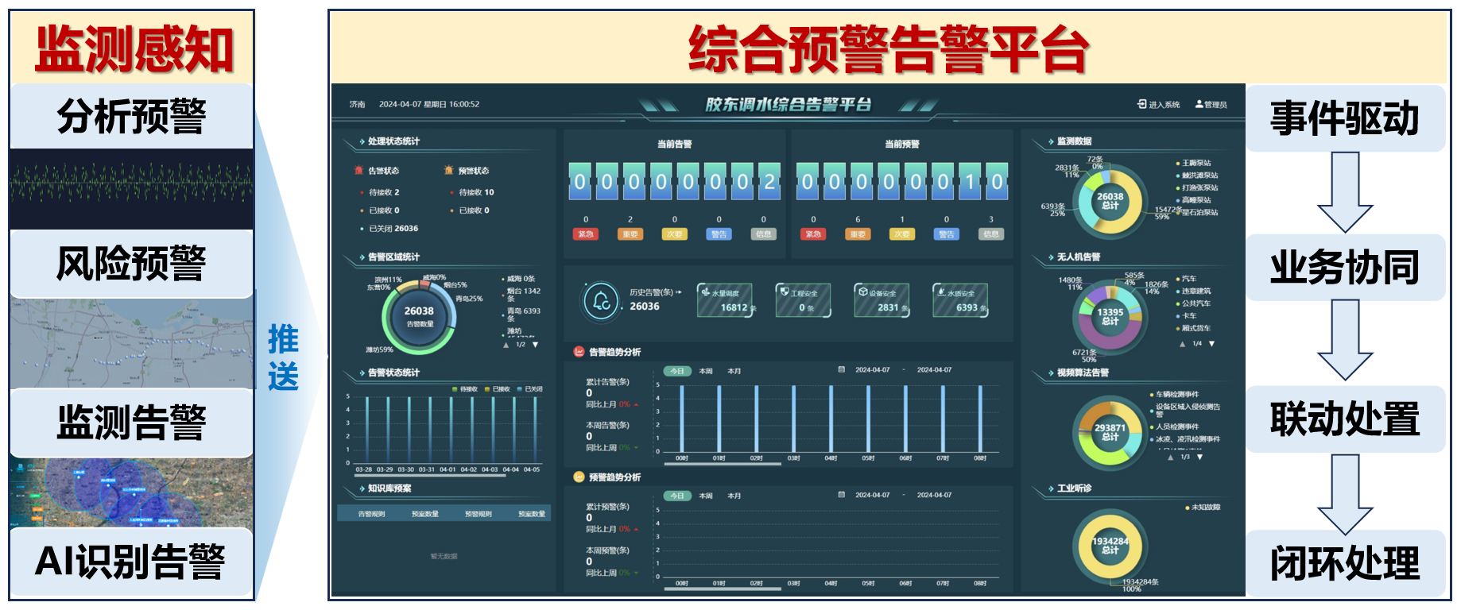Click 风险预警 block in 监测感知 column

131,264
